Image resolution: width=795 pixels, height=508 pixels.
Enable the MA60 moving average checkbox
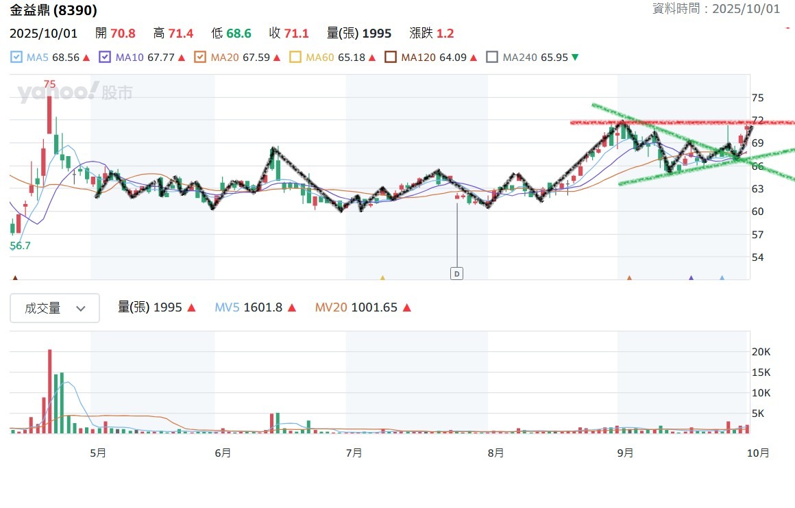click(x=296, y=58)
